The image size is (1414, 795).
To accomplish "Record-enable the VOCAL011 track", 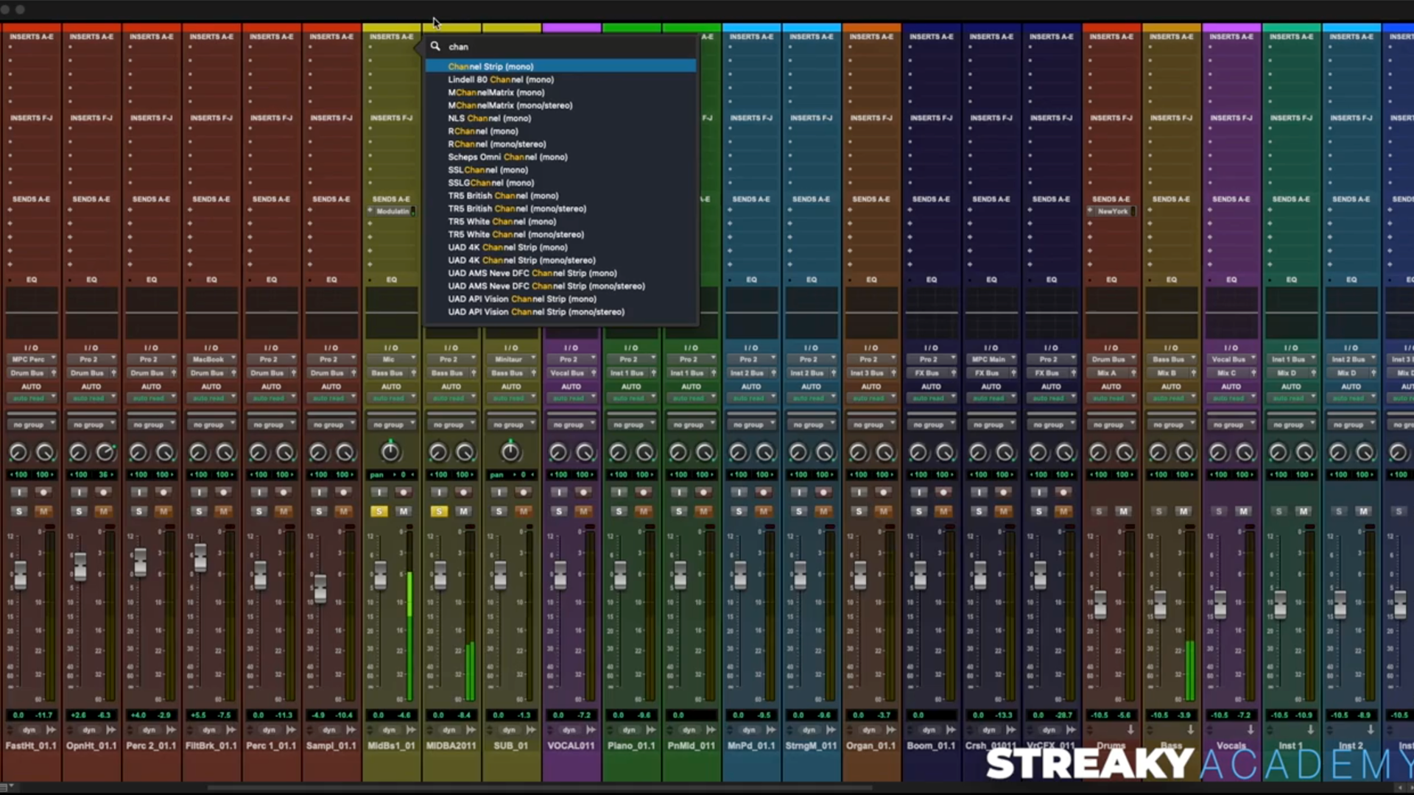I will click(x=583, y=492).
